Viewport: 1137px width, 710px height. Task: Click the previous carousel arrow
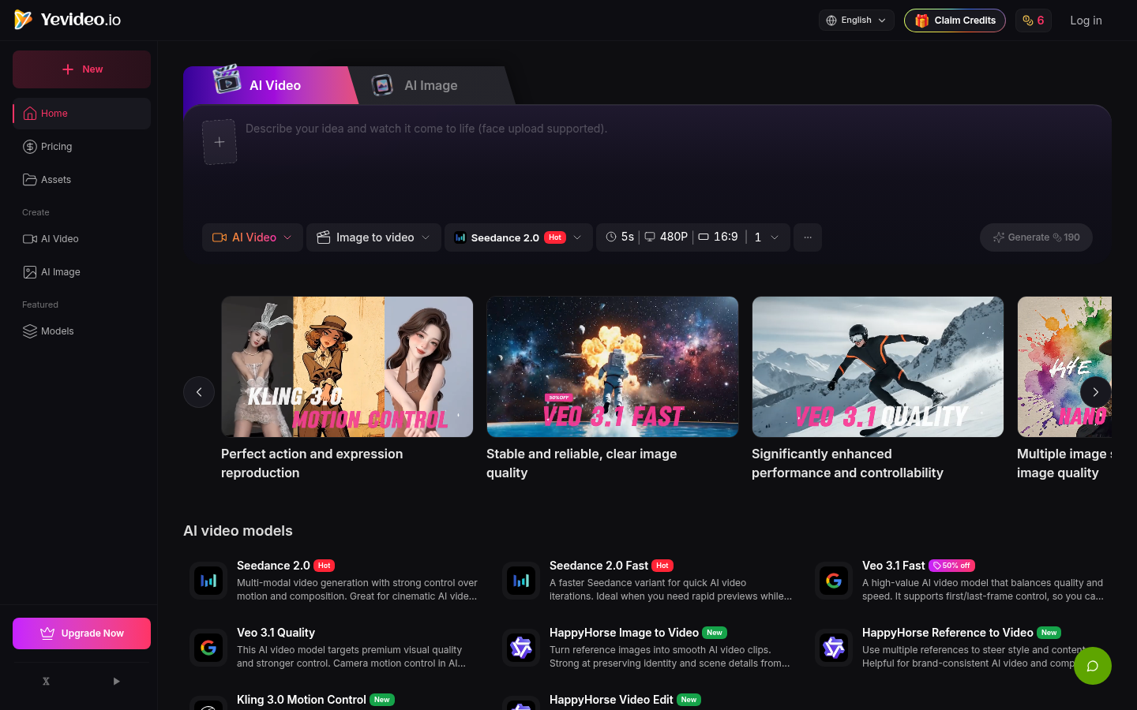pos(199,392)
